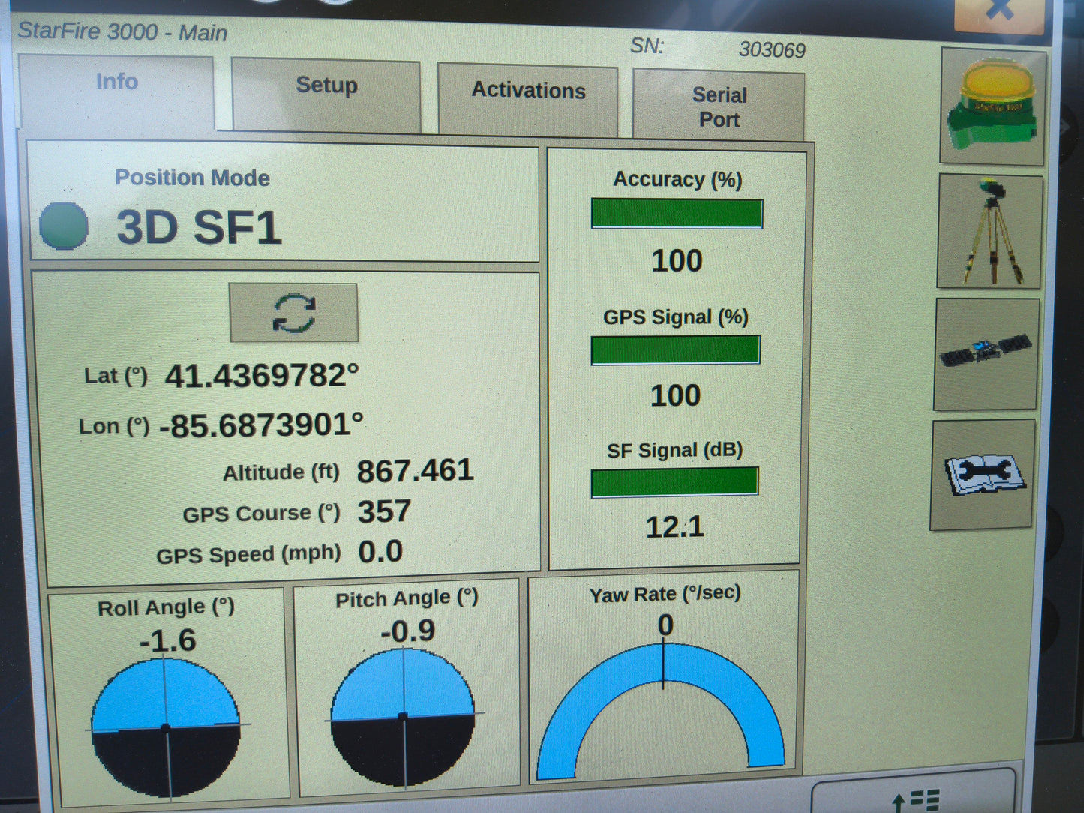1084x813 pixels.
Task: Open the satellite information icon
Action: (x=986, y=354)
